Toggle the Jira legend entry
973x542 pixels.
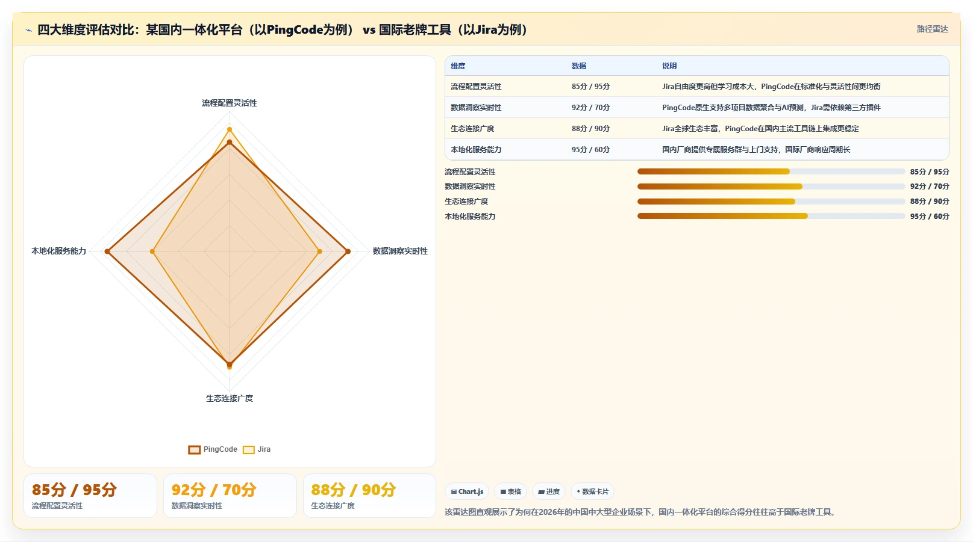pyautogui.click(x=257, y=449)
